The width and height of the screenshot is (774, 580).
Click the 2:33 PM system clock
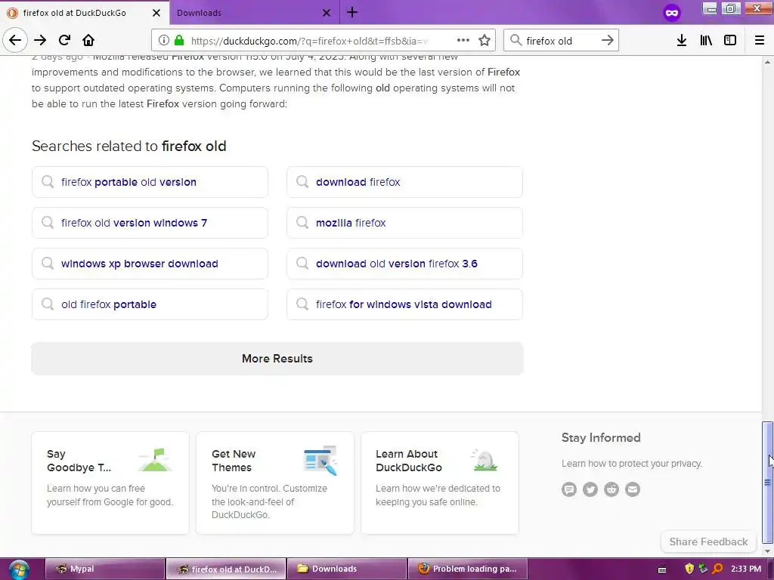[x=746, y=569]
